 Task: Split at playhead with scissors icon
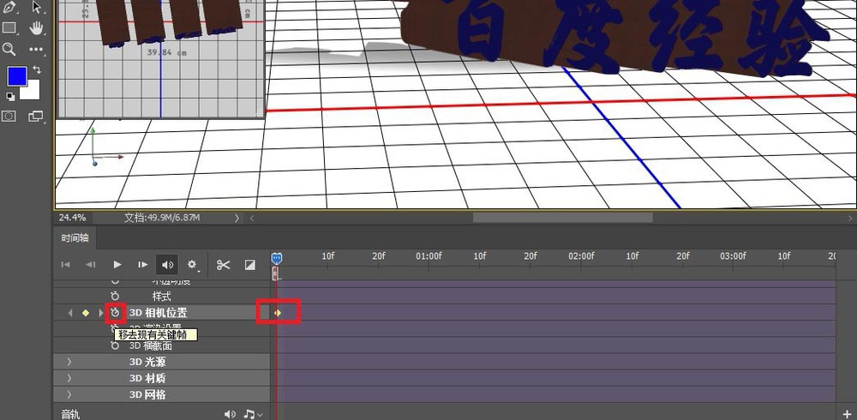tap(223, 265)
